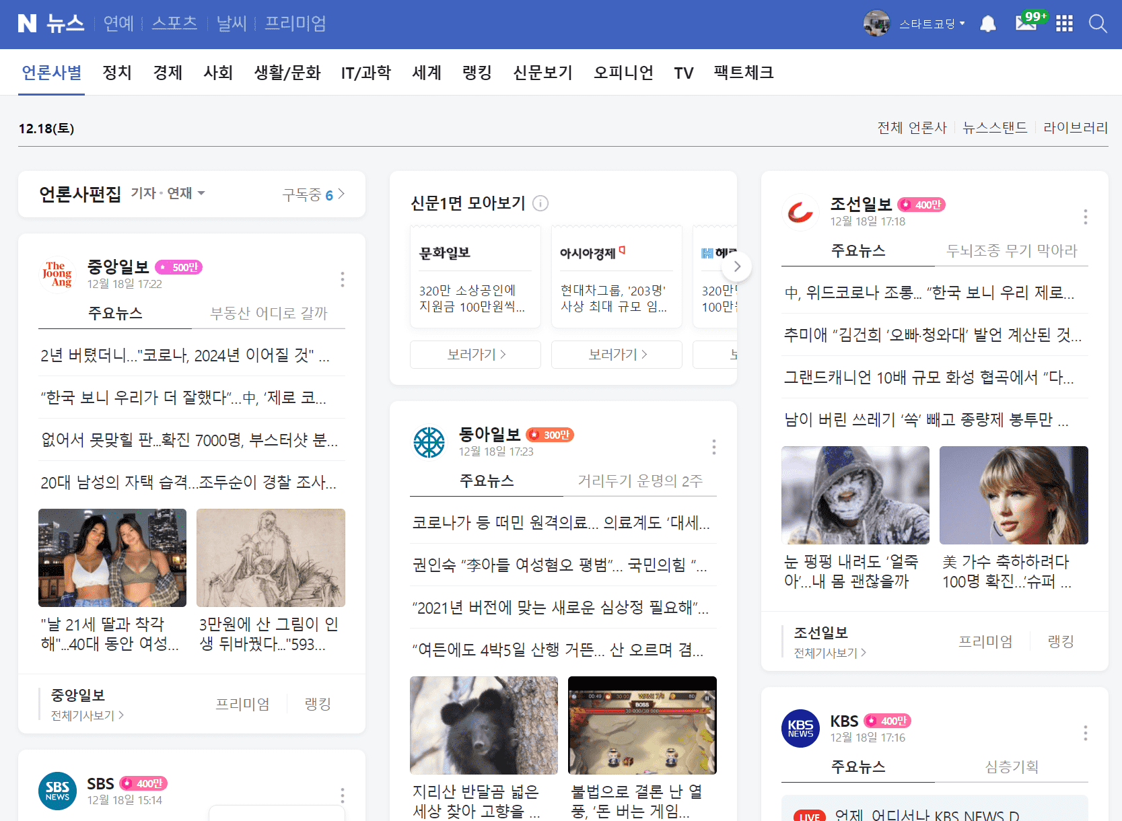The image size is (1122, 821).
Task: Switch KBS card to 심층기획 tab
Action: (x=1012, y=766)
